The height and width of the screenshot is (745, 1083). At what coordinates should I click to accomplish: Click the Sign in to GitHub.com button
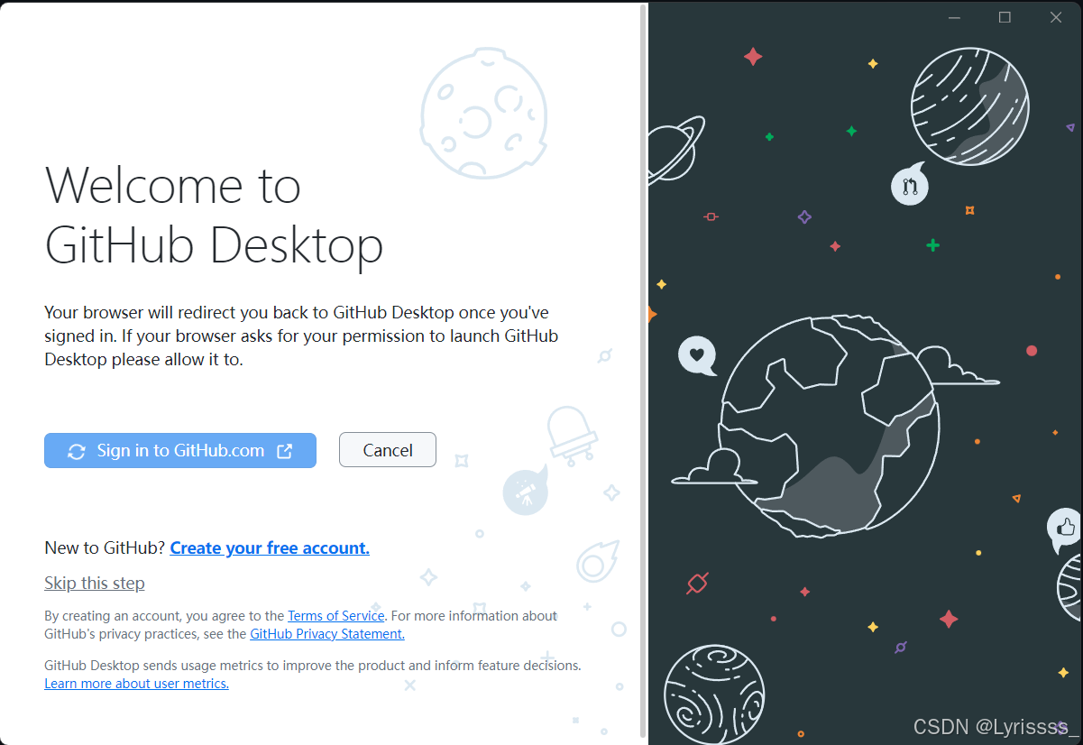[x=180, y=450]
